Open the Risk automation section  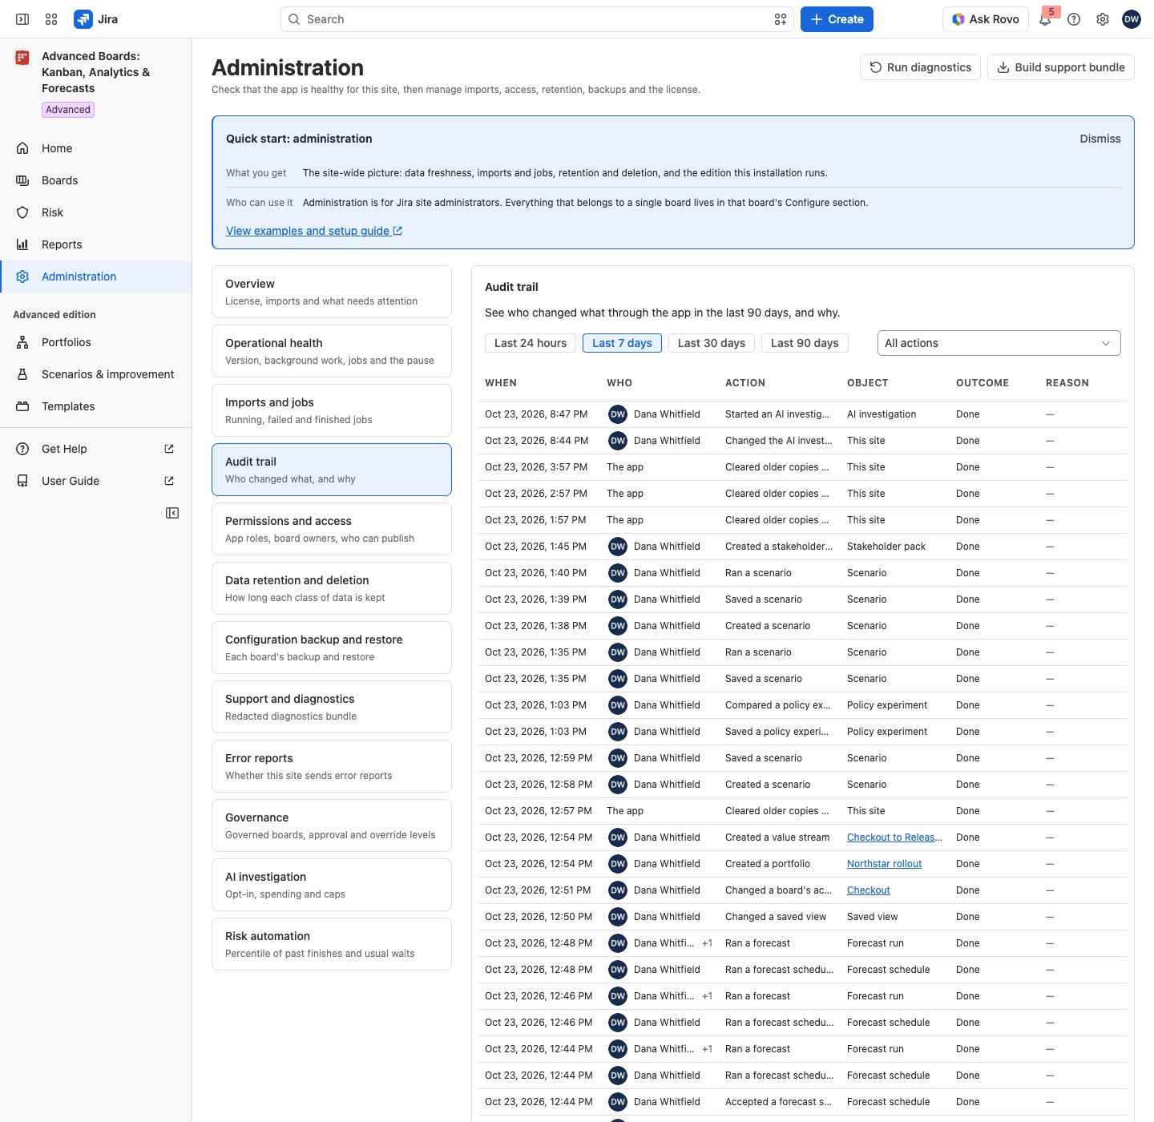332,944
